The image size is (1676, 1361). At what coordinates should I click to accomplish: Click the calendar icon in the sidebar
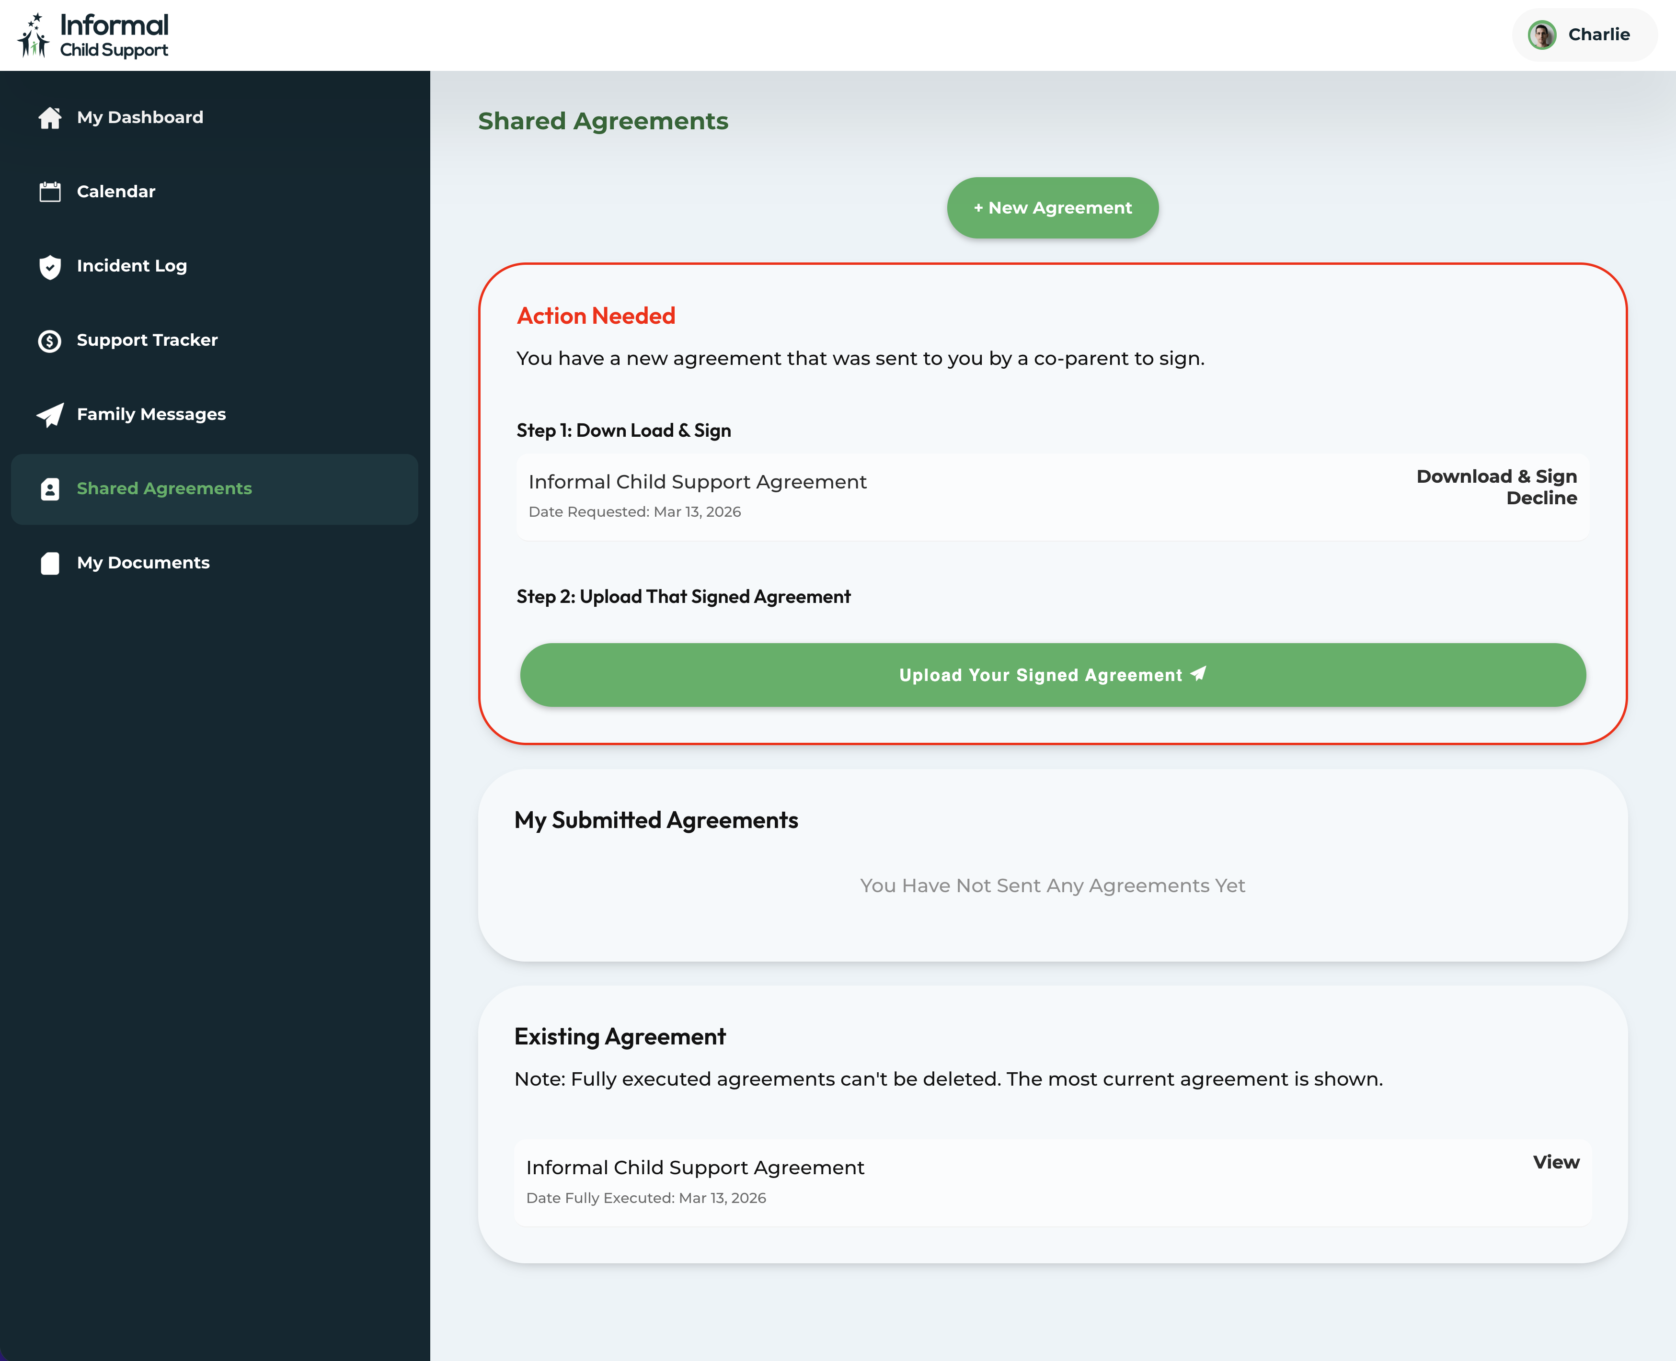click(x=49, y=192)
